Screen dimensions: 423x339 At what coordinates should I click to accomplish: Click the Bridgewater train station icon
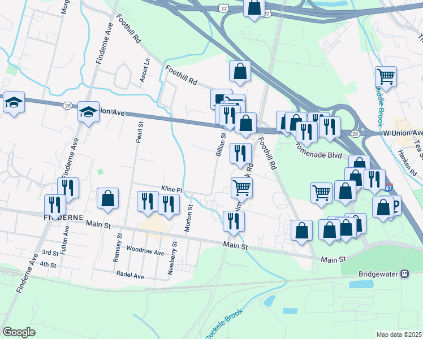tap(404, 274)
